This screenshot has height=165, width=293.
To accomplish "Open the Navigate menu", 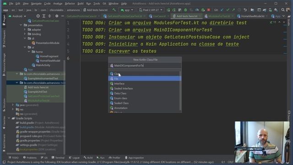I will 36,4.
